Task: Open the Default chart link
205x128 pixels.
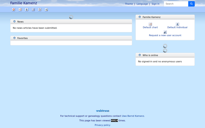Action: click(x=150, y=27)
